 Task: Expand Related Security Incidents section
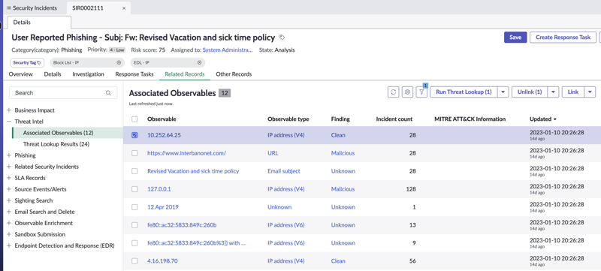pyautogui.click(x=9, y=167)
